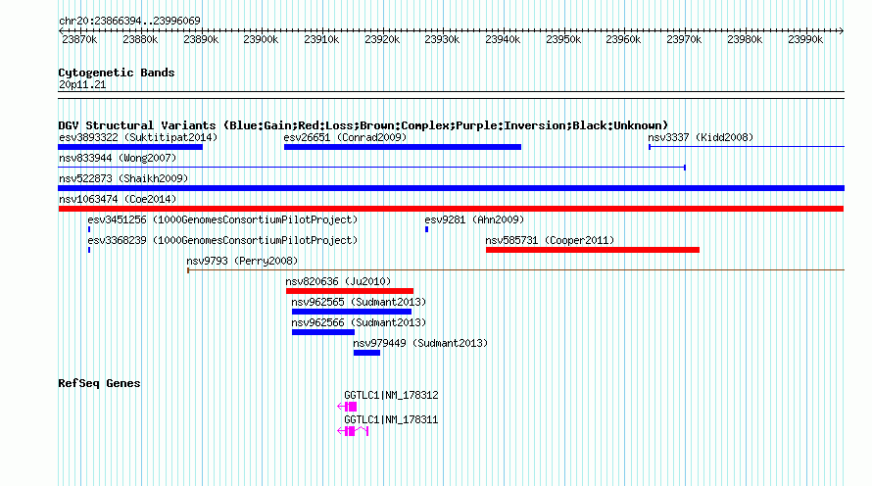Click the Cytogenetic Bands track title
This screenshot has width=872, height=486.
click(x=117, y=73)
